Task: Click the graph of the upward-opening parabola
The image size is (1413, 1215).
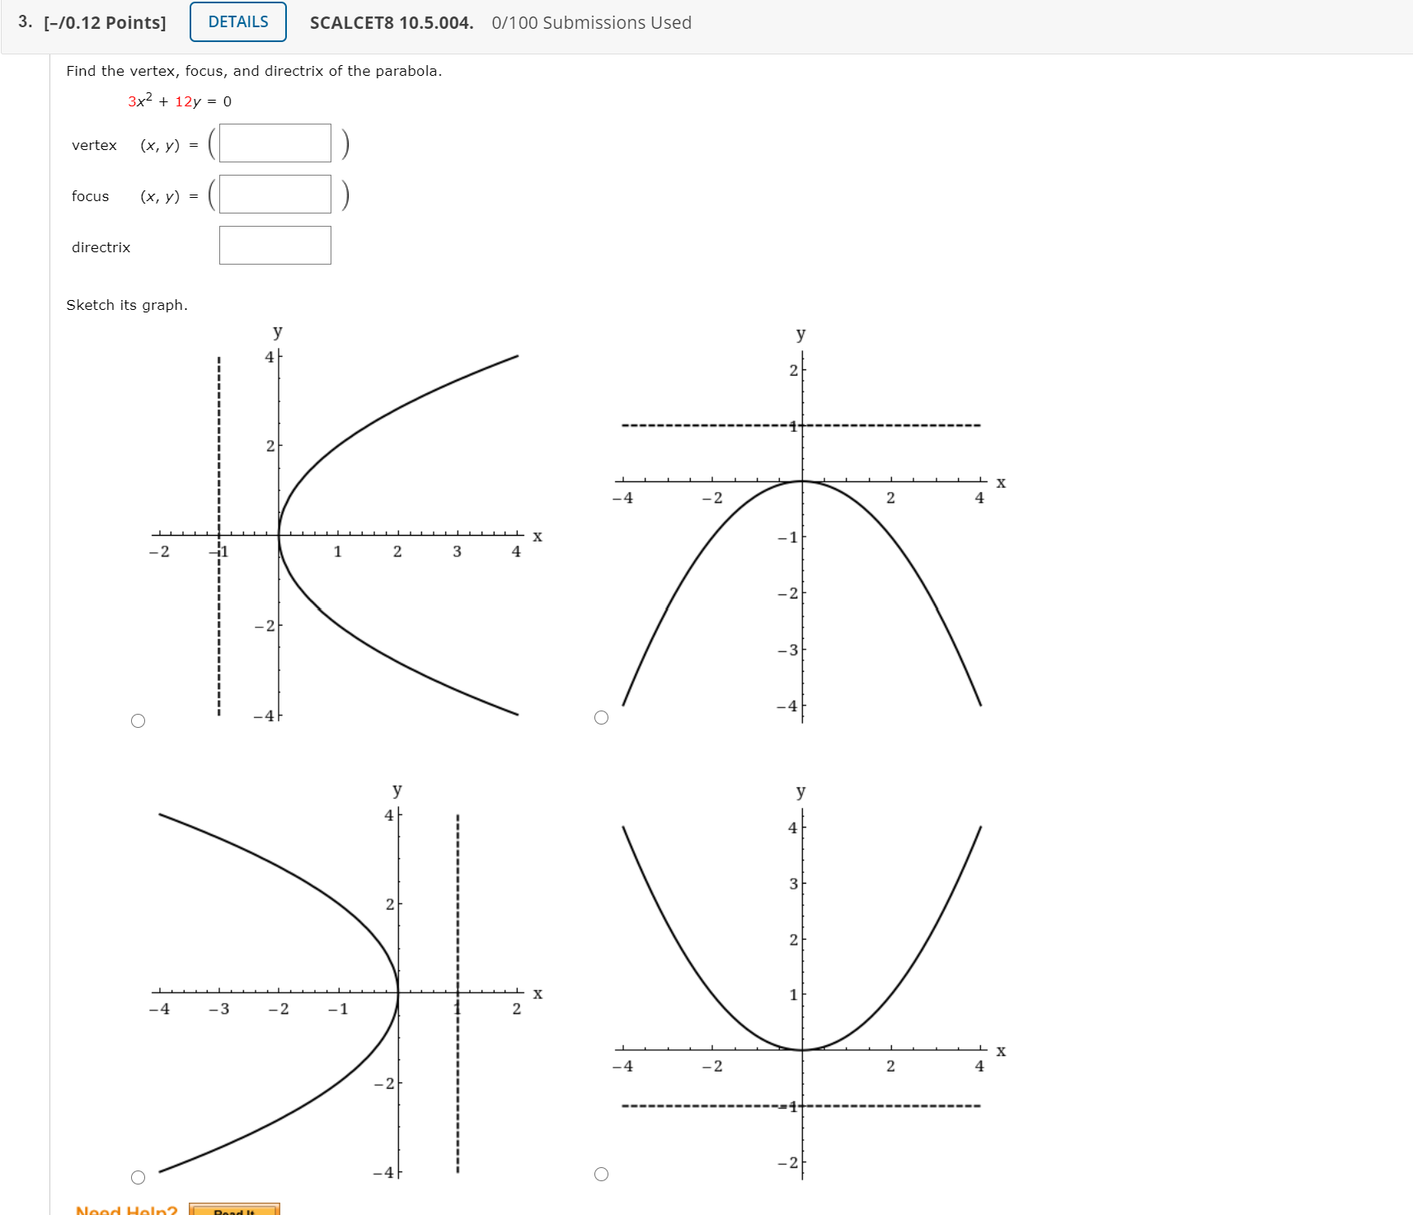Action: 810,982
